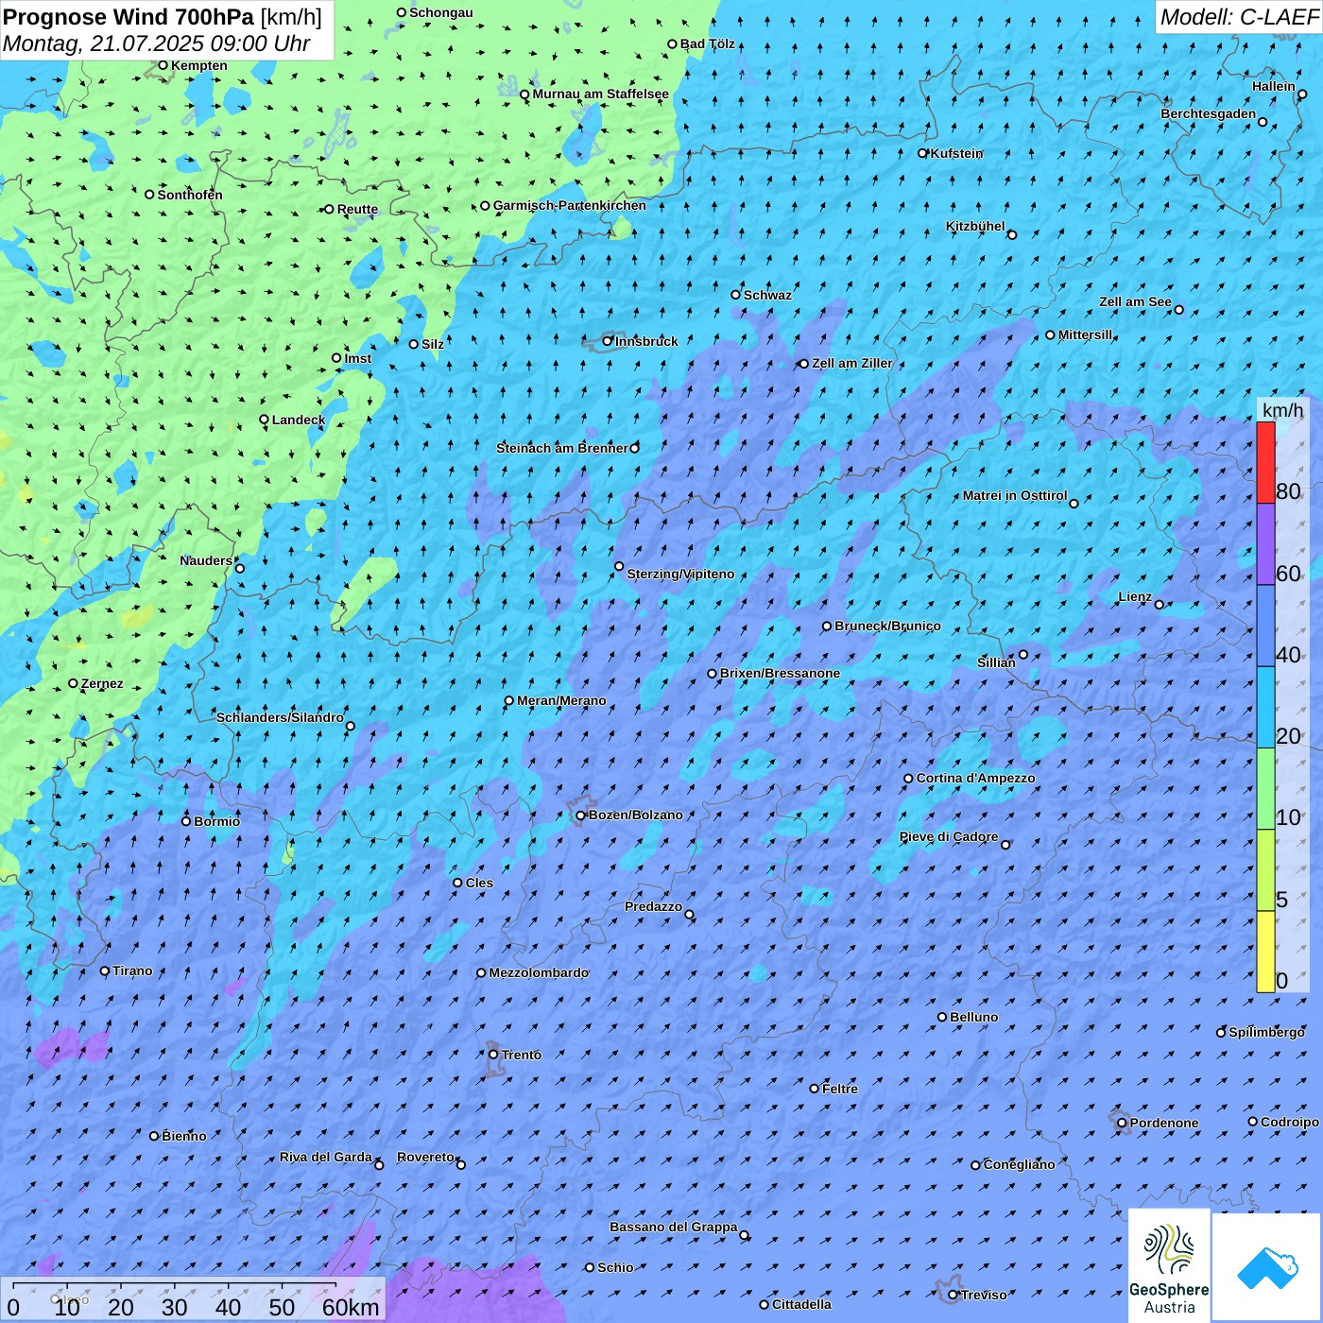Select the Belluno city label
The height and width of the screenshot is (1323, 1323).
973,1017
